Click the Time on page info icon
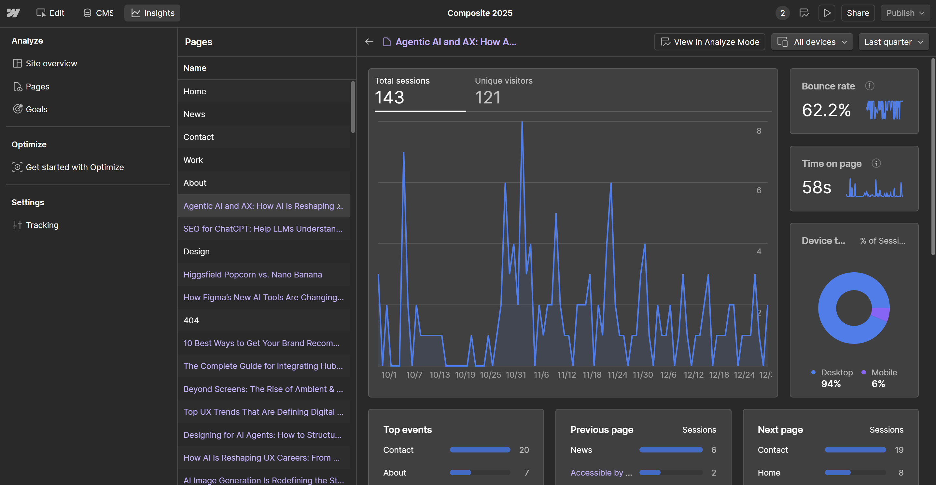Viewport: 936px width, 485px height. click(876, 163)
